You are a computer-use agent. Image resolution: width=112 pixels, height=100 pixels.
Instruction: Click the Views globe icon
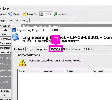[10, 14]
